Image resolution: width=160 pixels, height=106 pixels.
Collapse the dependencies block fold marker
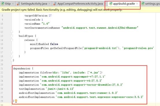pos(11,69)
